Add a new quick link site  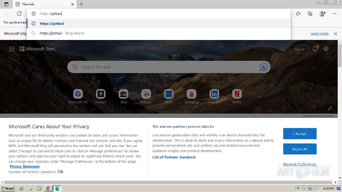(260, 96)
